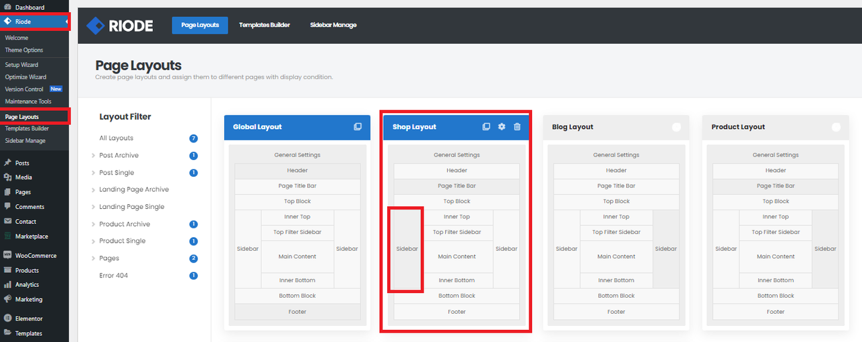
Task: Click the Riode logo icon
Action: [95, 26]
